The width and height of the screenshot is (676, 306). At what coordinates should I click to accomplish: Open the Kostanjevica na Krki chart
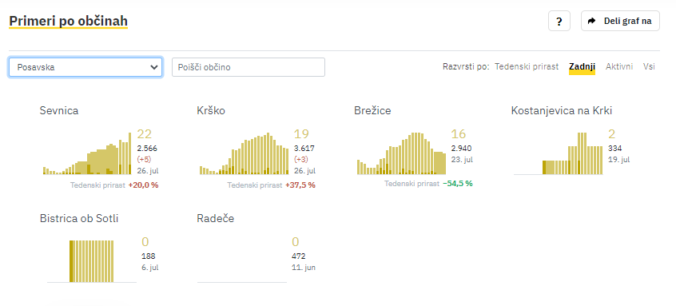559,153
